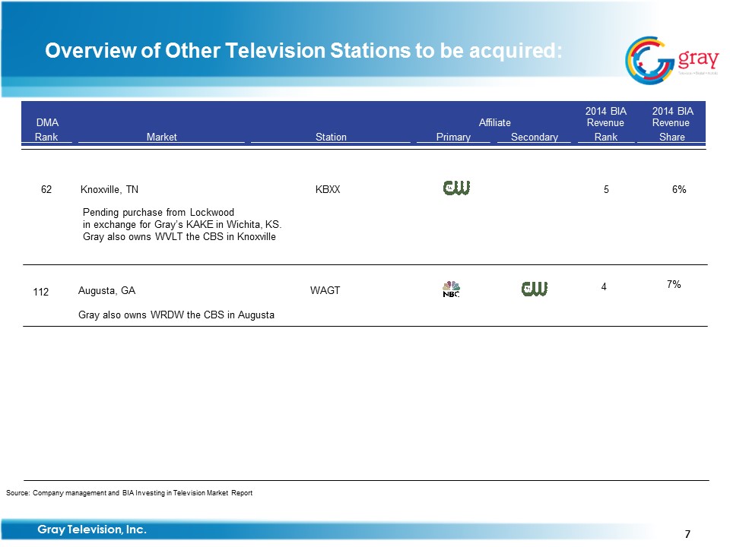This screenshot has width=730, height=547.
Task: Click the slide page number '7'
Action: click(687, 534)
